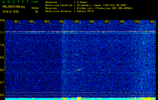Select the meteor count value 59

(x=36, y=12)
